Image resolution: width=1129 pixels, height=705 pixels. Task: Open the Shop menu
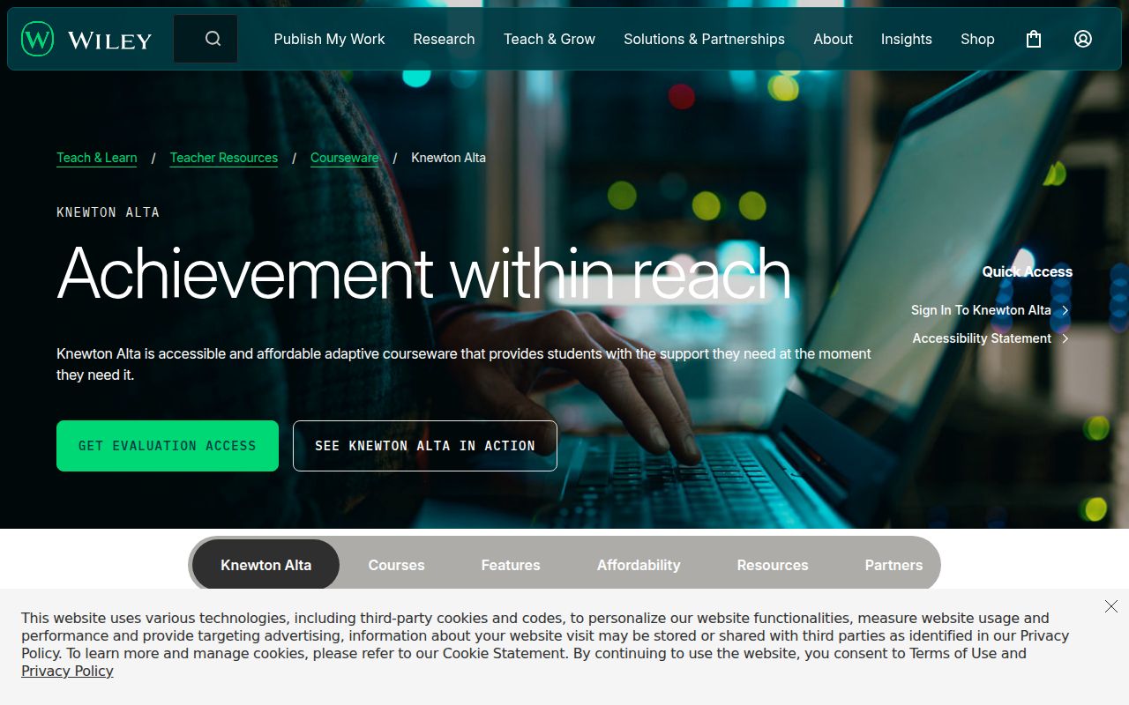click(977, 39)
